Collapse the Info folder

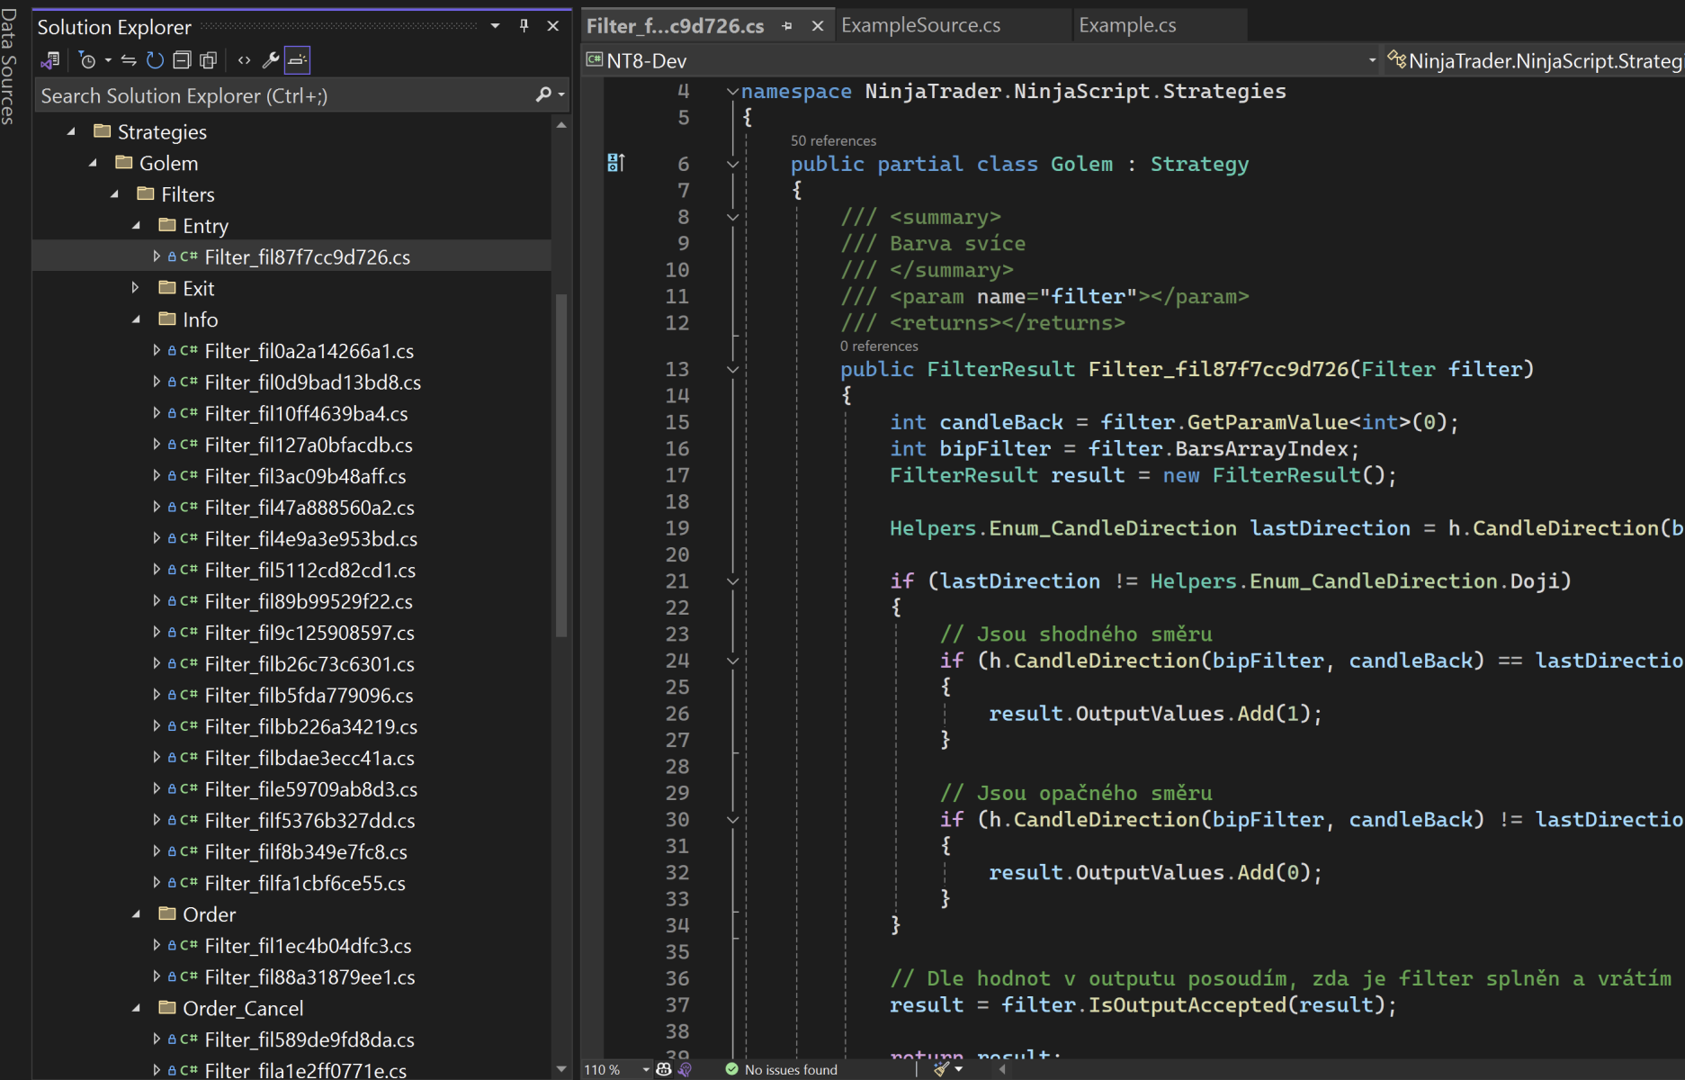coord(136,319)
